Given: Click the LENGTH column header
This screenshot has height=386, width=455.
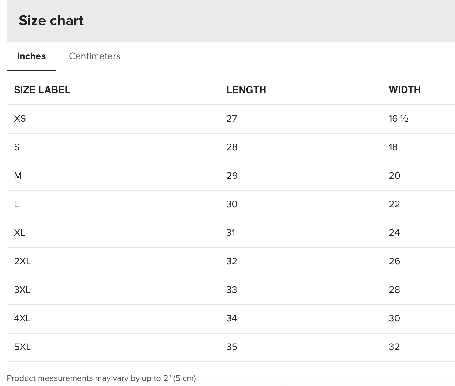Looking at the screenshot, I should click(246, 90).
